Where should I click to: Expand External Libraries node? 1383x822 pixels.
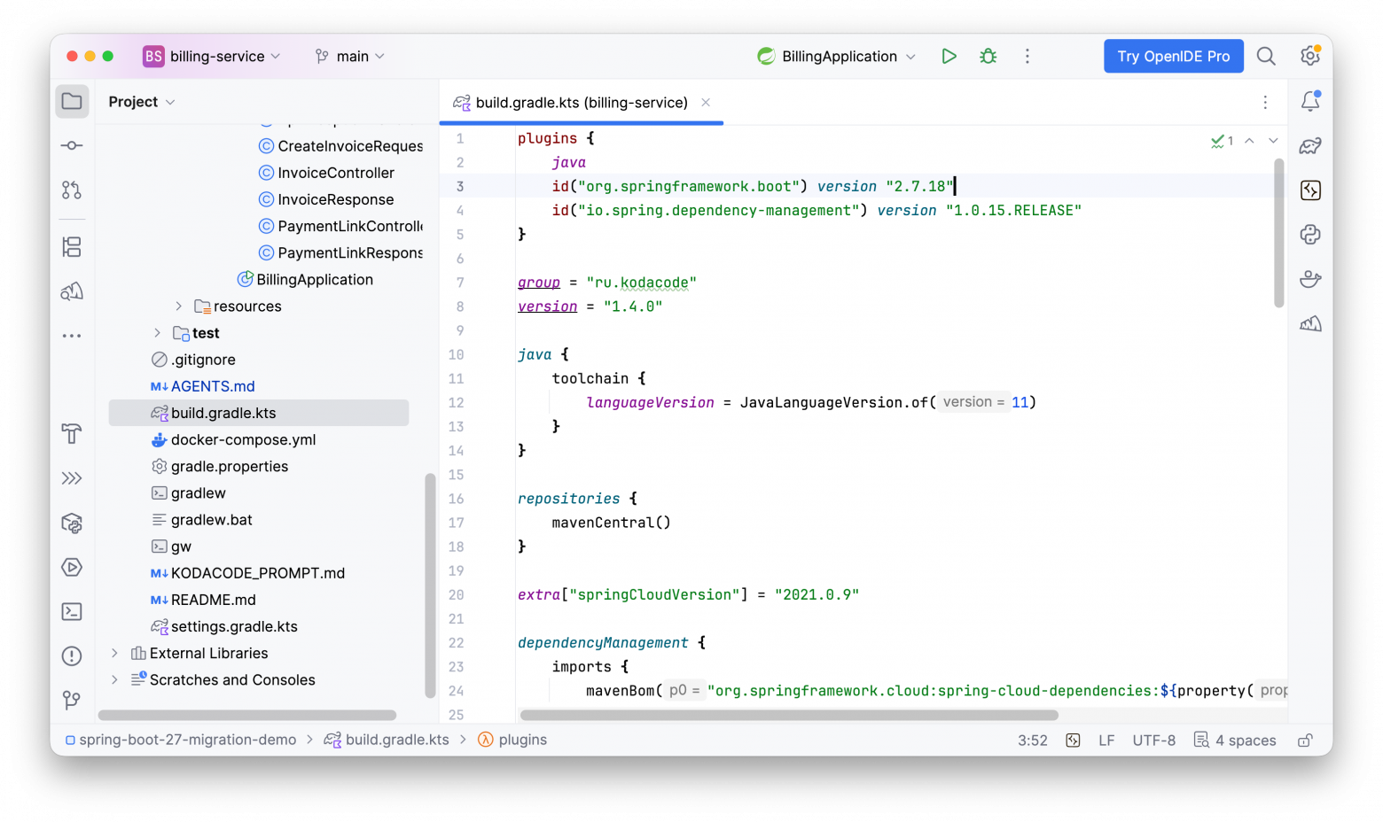pos(114,653)
